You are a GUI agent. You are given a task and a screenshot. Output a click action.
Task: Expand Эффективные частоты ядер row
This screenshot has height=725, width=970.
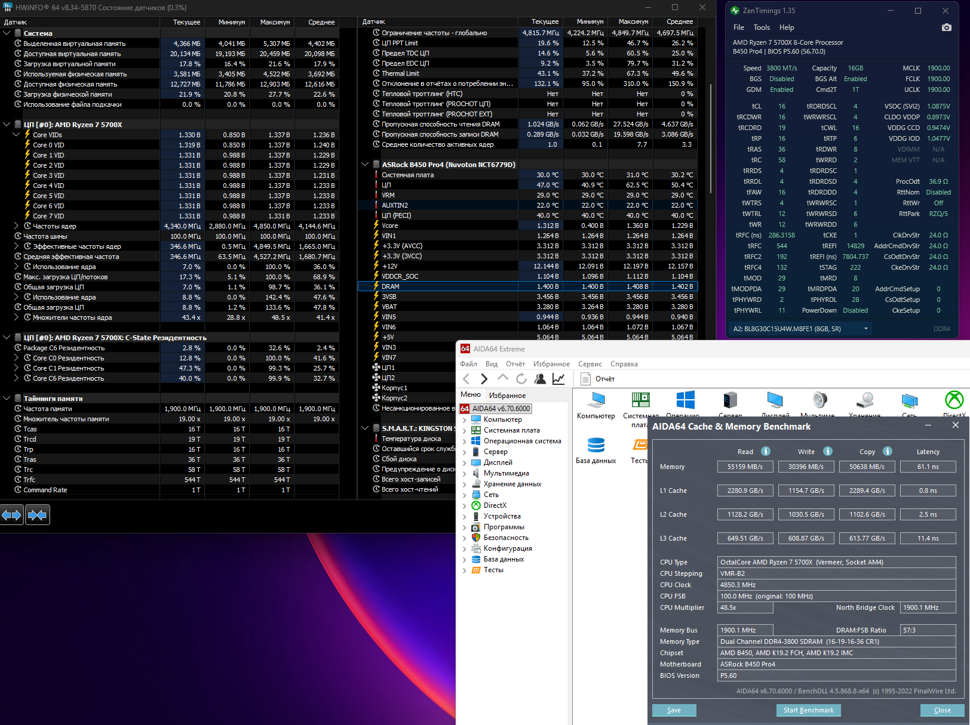click(x=16, y=246)
